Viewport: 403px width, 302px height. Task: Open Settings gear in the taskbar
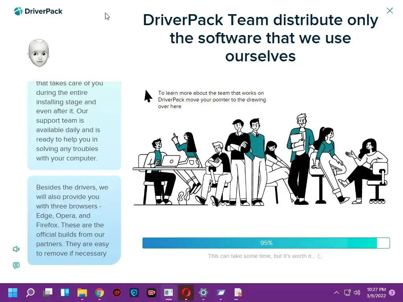(203, 293)
